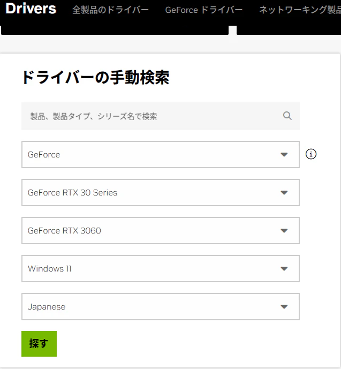Click the ドライバーの手動検索 heading text

tap(95, 78)
